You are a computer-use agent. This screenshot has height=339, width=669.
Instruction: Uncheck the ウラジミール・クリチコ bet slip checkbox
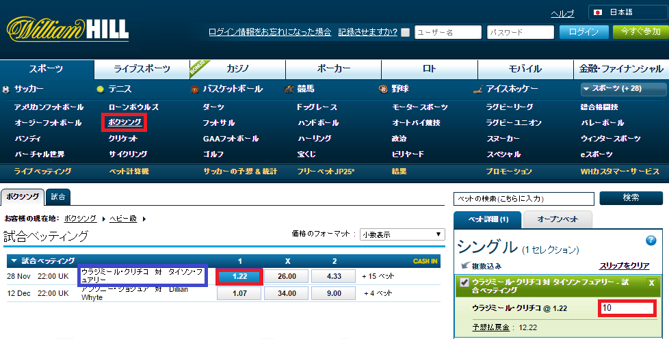point(464,282)
